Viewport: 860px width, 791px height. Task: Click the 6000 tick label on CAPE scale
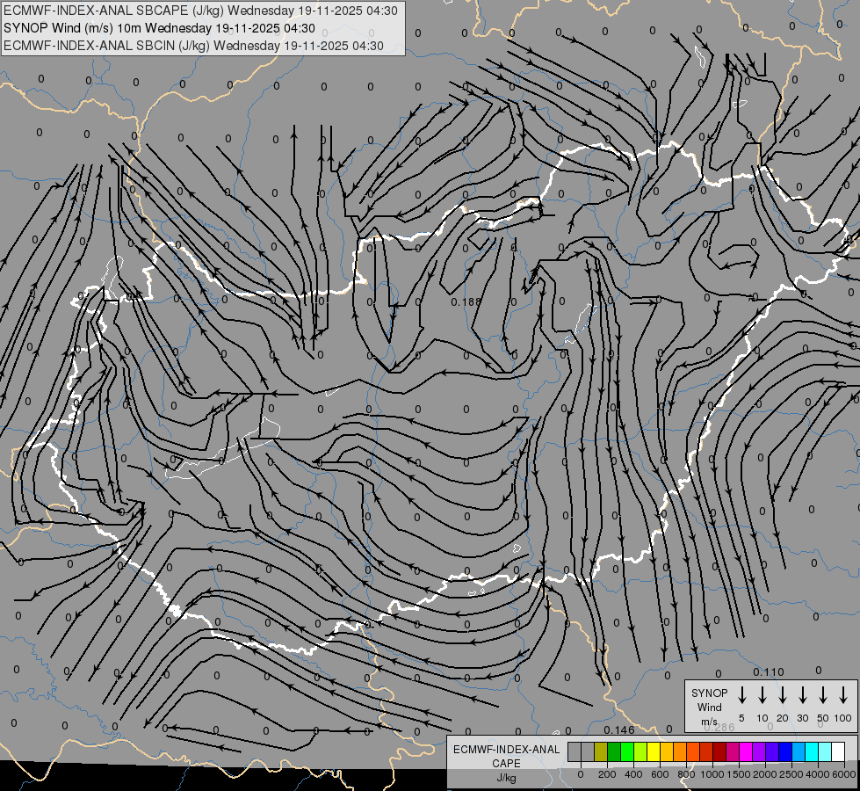pyautogui.click(x=845, y=774)
